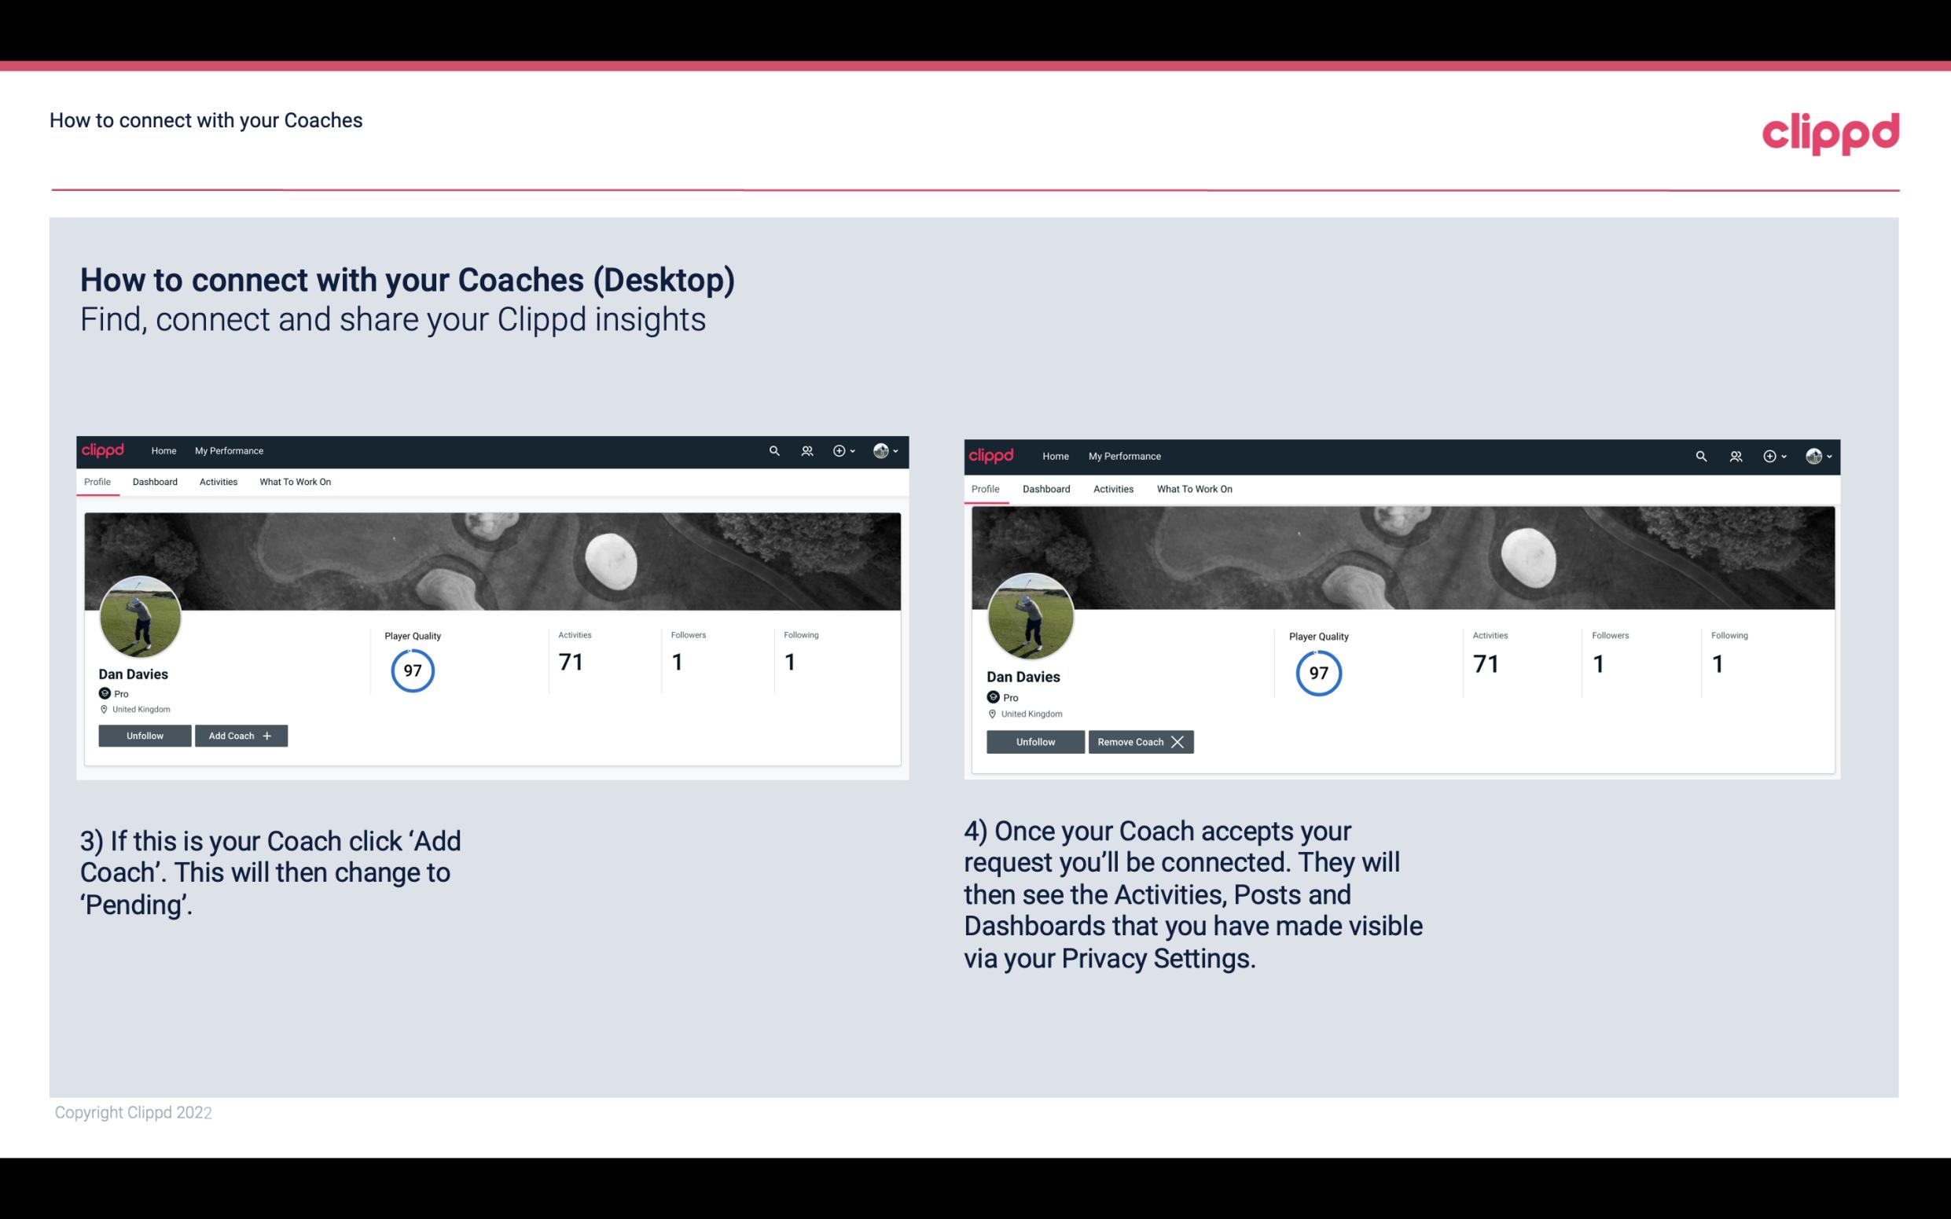
Task: Click 'Add Coach' button on left screenshot
Action: point(239,735)
